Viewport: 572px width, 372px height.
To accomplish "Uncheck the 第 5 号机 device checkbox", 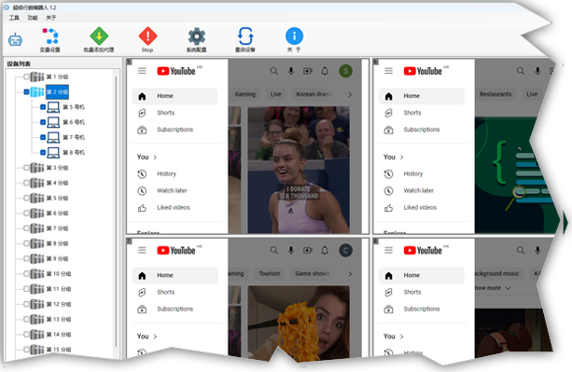I will coord(43,107).
